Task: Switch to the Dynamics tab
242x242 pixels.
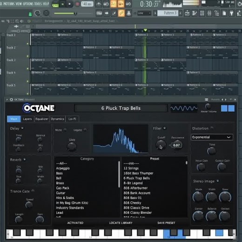Action: pyautogui.click(x=57, y=119)
